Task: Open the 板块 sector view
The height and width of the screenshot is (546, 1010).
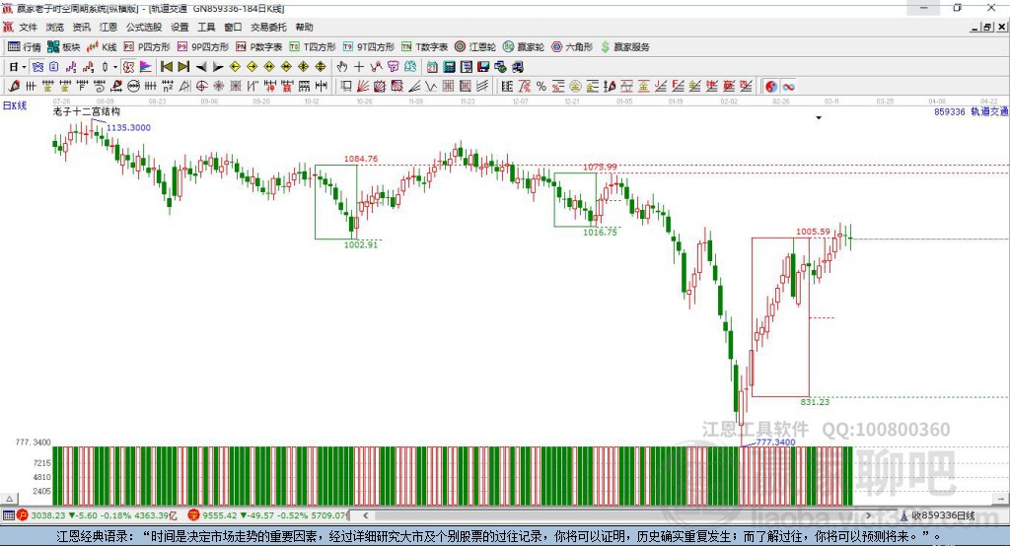Action: [64, 47]
